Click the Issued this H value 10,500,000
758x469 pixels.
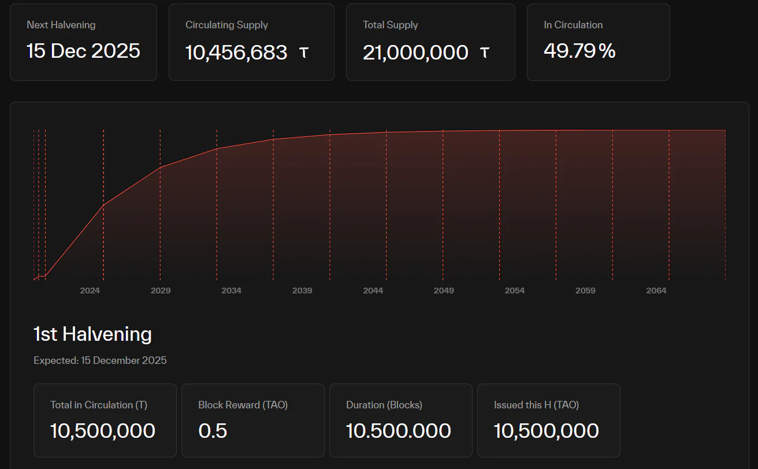click(x=547, y=430)
